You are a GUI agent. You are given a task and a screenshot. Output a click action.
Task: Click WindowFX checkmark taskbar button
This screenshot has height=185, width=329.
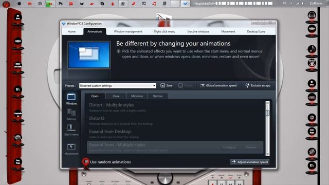pos(185,4)
